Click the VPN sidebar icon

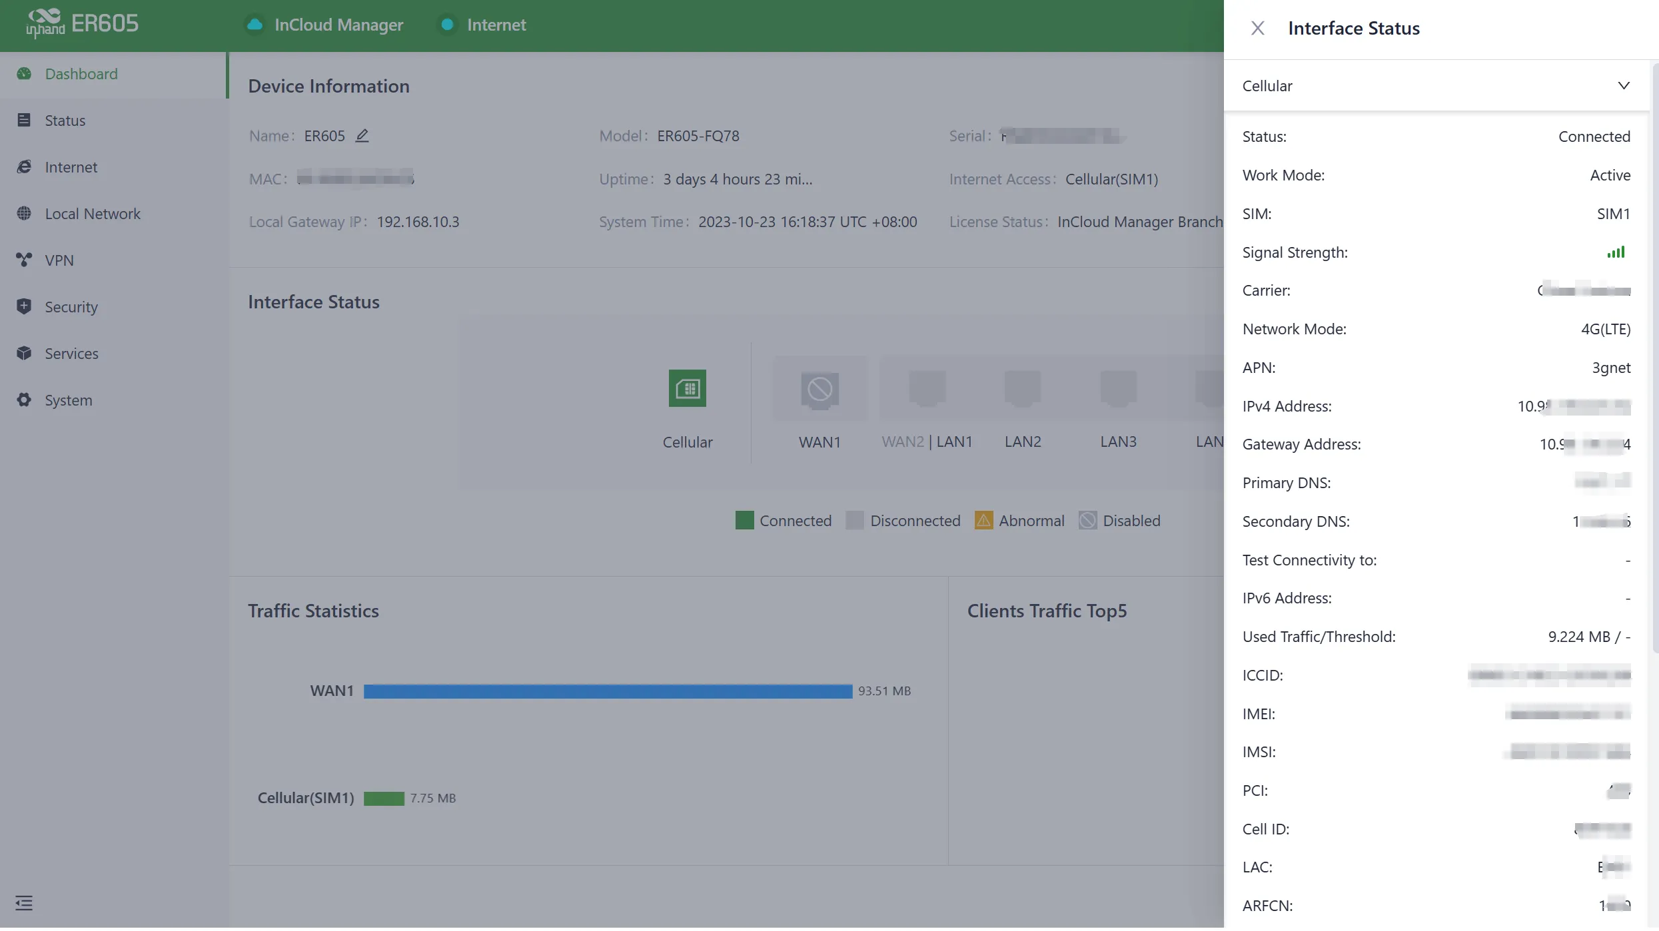pyautogui.click(x=24, y=260)
